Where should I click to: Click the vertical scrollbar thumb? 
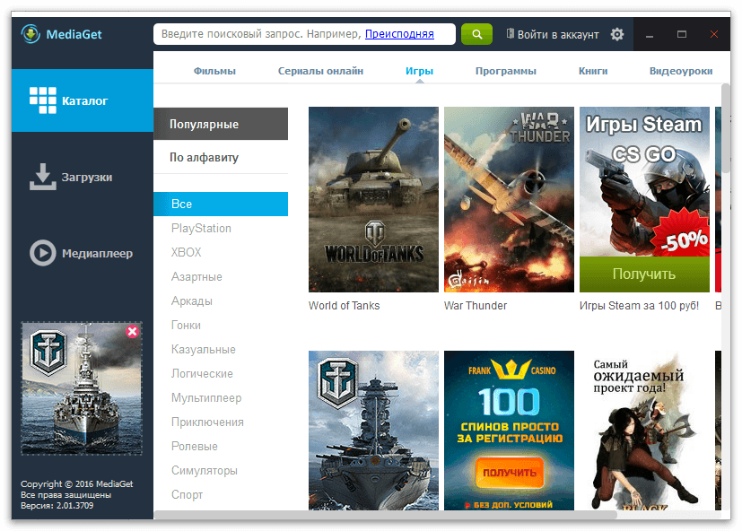point(726,128)
